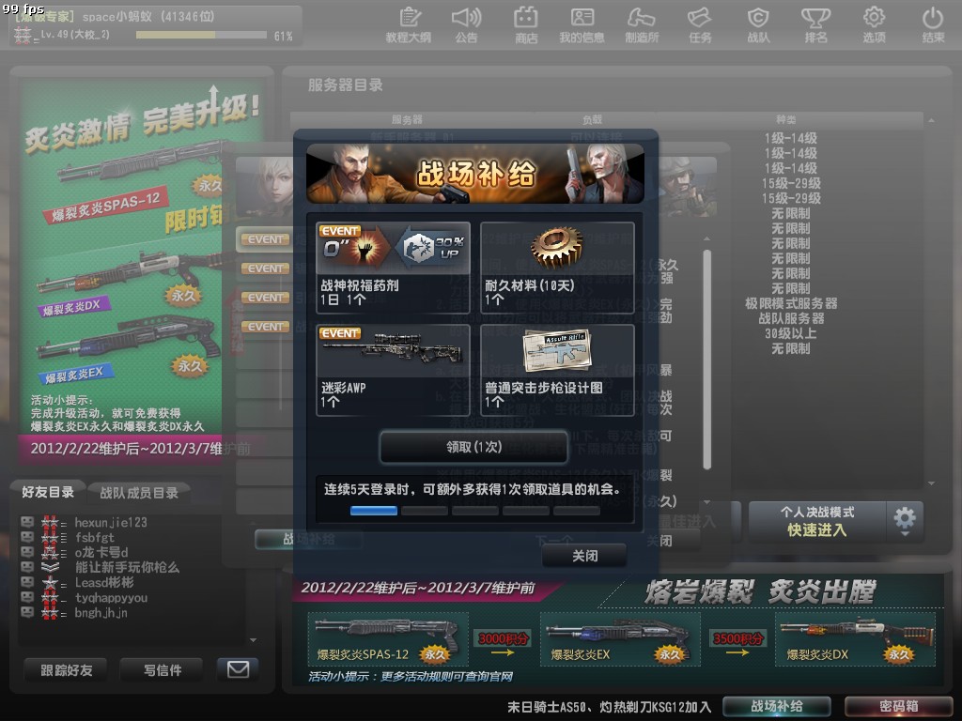Image resolution: width=962 pixels, height=721 pixels.
Task: Click the 结束 power icon to exit
Action: (x=933, y=25)
